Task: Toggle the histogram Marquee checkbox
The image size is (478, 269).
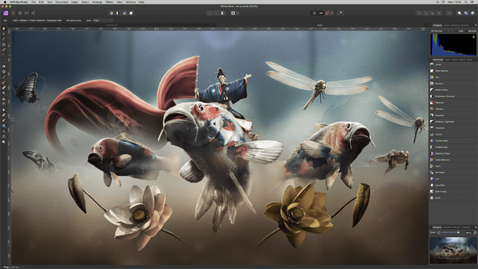Action: [x=466, y=31]
